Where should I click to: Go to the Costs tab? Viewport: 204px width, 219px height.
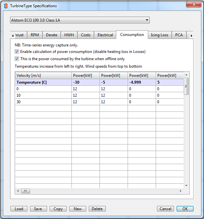coord(86,35)
